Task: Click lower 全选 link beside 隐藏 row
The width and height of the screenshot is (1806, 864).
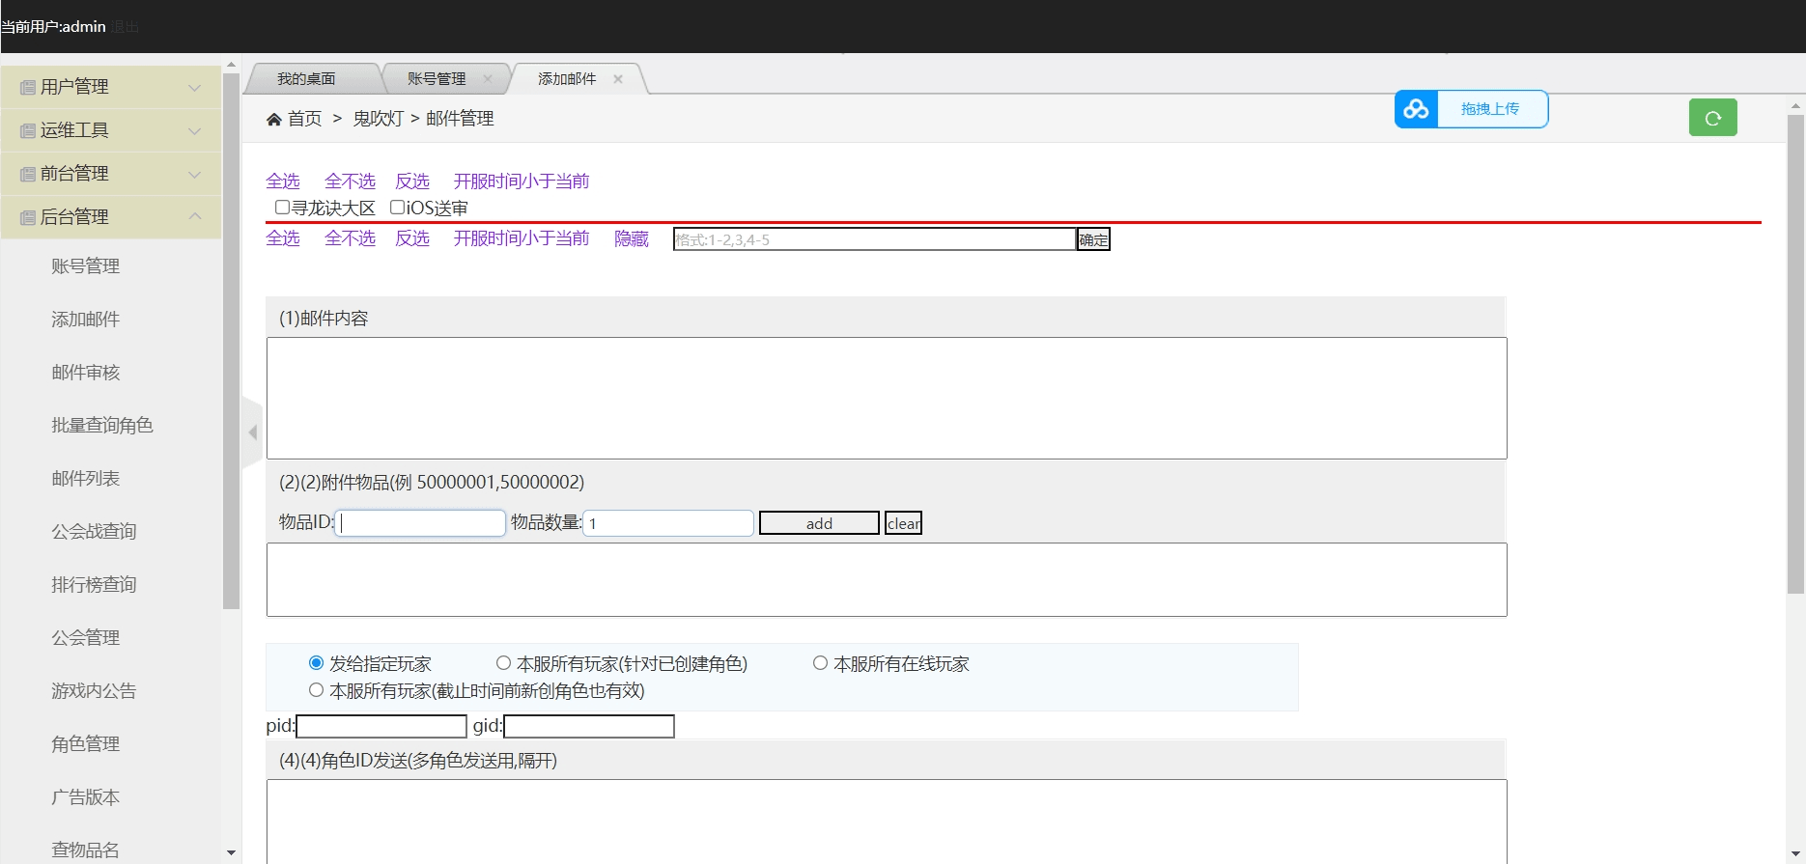Action: 283,238
